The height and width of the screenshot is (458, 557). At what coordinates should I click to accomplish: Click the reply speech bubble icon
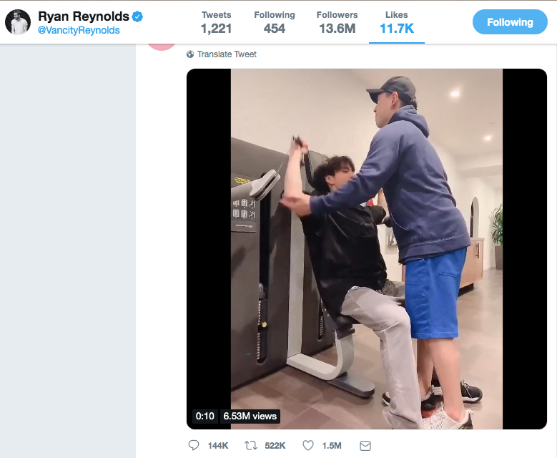pos(194,446)
